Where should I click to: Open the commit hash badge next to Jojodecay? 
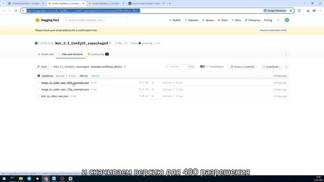(x=84, y=76)
